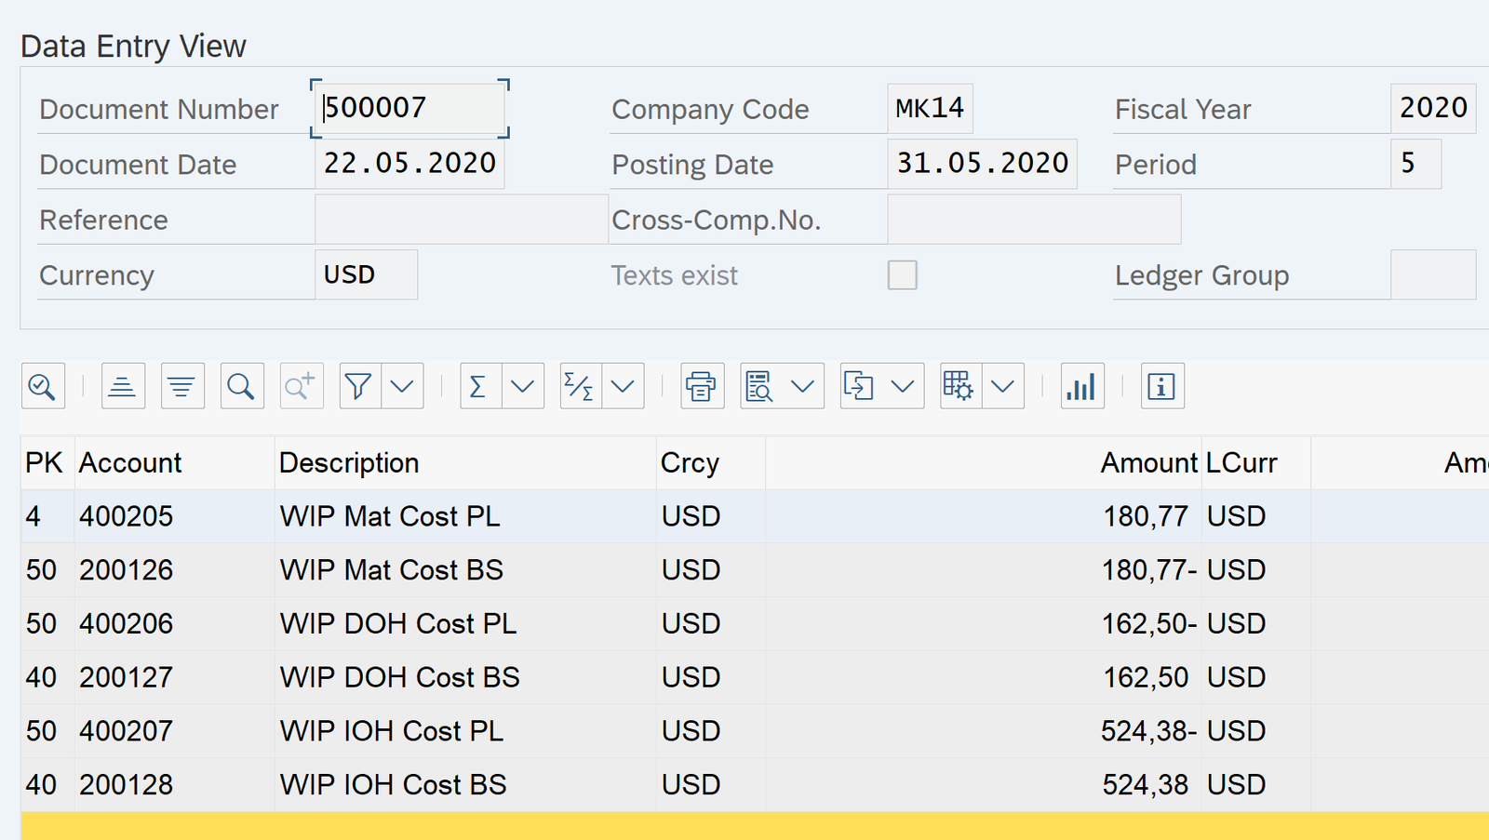This screenshot has width=1489, height=840.
Task: Click the Total sum sigma icon
Action: pyautogui.click(x=479, y=386)
